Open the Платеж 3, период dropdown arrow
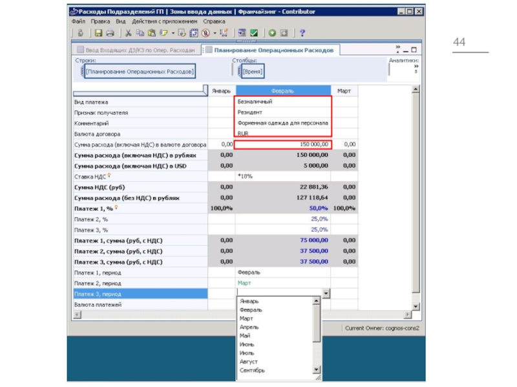This screenshot has height=387, width=517. [x=326, y=293]
